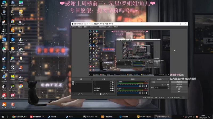Click the mixer panel vertical scrollbar
The image size is (213, 119).
pos(149,88)
